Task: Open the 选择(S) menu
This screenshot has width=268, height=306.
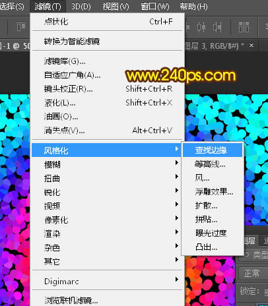Action: point(12,7)
